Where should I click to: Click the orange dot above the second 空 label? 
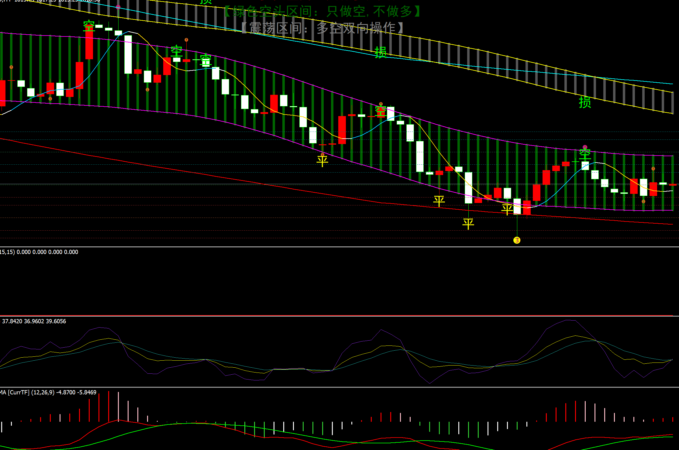click(186, 40)
